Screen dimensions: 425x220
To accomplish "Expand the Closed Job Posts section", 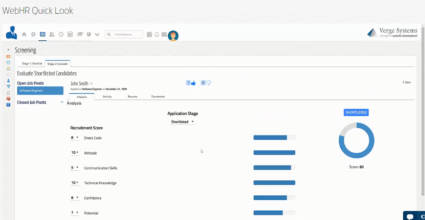I will (62, 102).
